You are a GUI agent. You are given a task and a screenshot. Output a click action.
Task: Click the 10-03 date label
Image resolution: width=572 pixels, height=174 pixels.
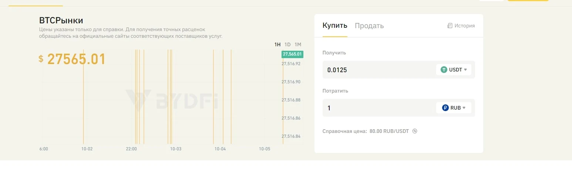pos(176,149)
